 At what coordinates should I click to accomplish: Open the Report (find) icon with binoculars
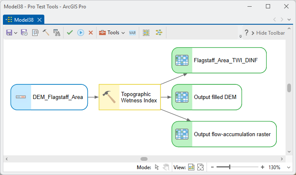57,33
